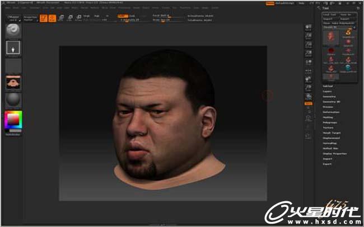Open the stroke type selector
Screen dimensions: 364x227
click(x=13, y=48)
